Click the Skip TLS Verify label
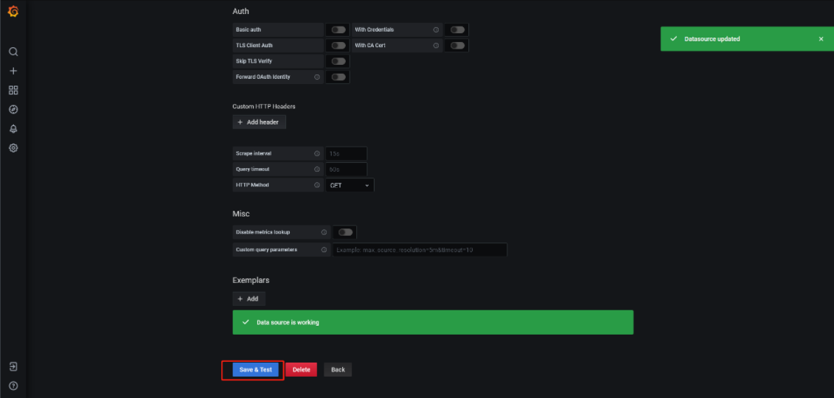The height and width of the screenshot is (398, 834). (x=254, y=61)
